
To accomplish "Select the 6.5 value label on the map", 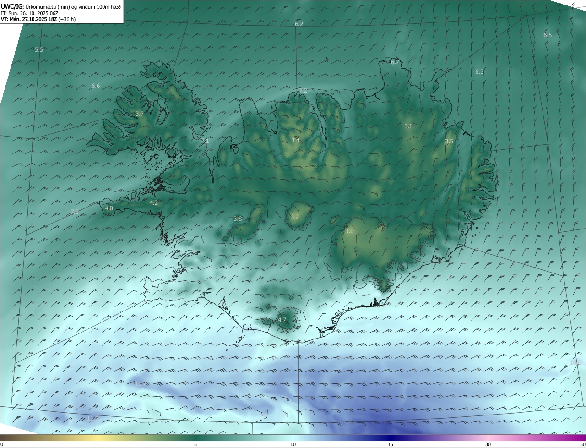I will [x=548, y=35].
